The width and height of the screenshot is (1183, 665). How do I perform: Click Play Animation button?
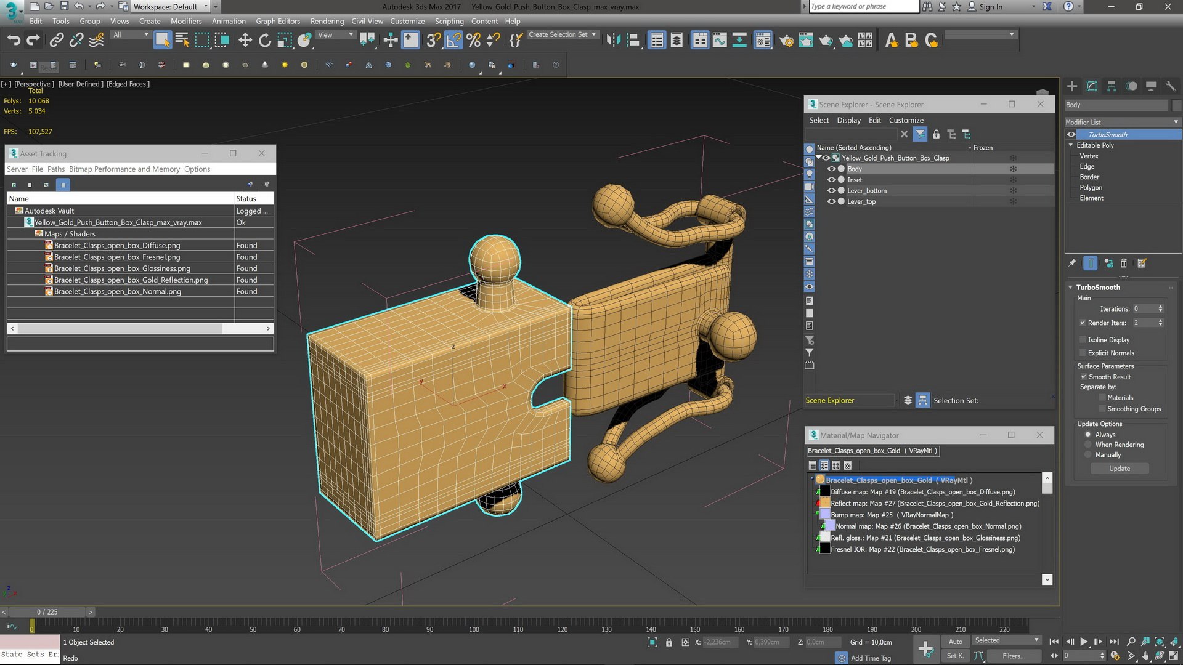[x=1084, y=642]
